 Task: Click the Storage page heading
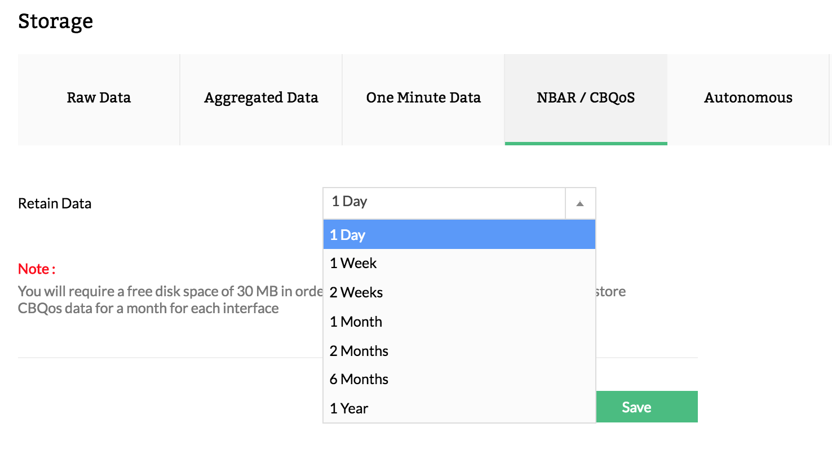pyautogui.click(x=55, y=21)
